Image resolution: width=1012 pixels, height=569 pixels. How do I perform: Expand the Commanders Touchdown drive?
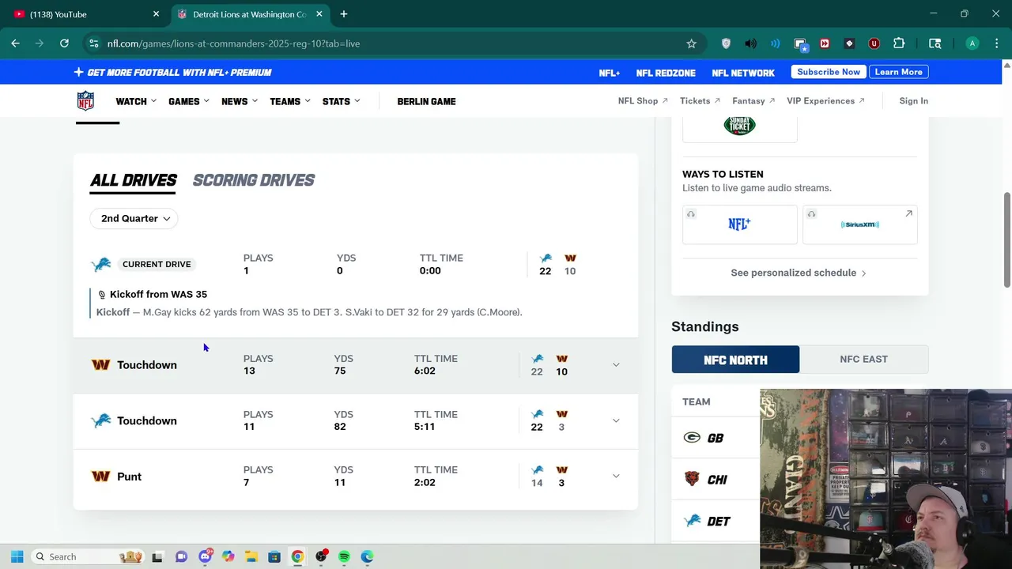point(616,364)
